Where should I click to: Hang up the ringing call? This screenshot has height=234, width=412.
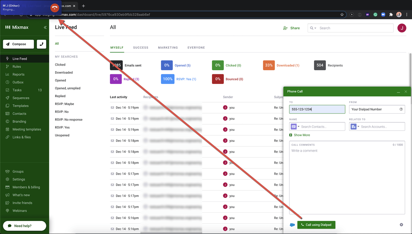click(x=54, y=8)
